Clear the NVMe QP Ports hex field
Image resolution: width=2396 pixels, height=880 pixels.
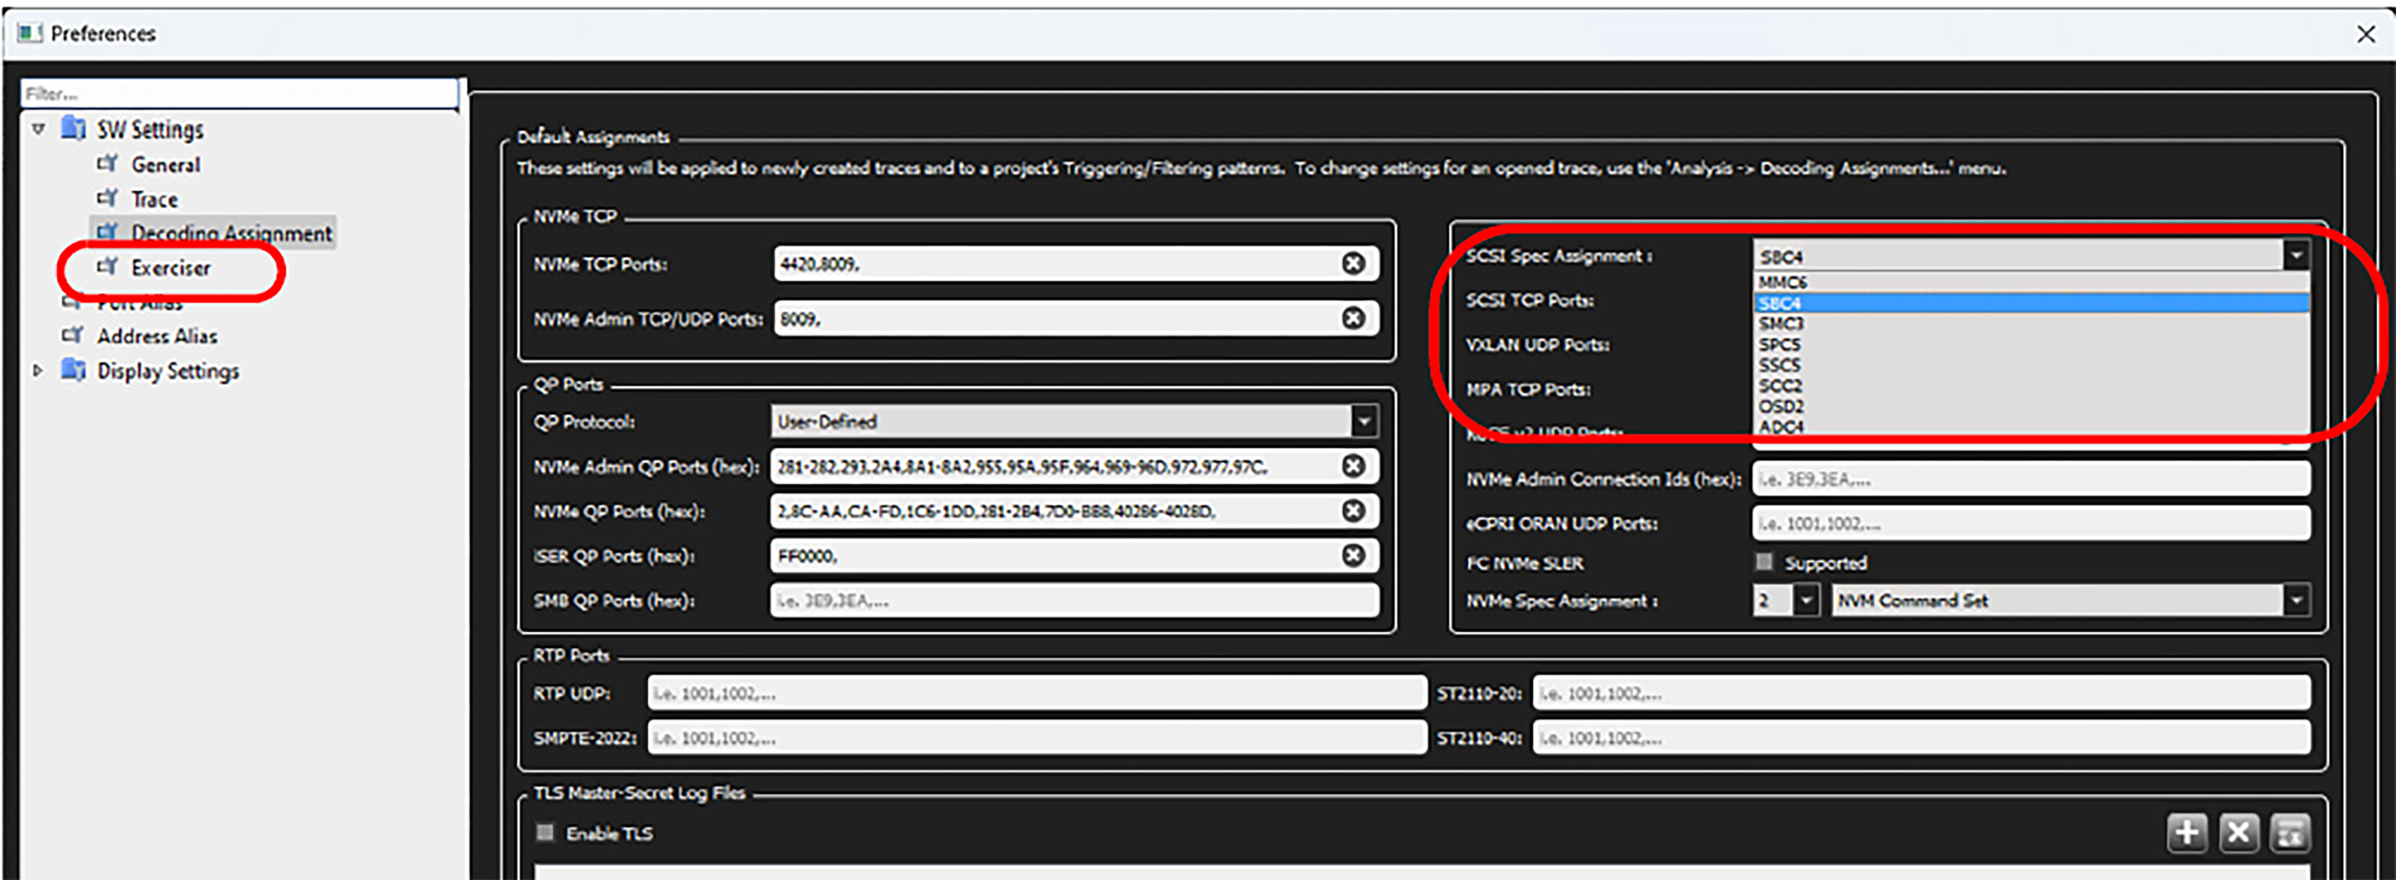(x=1354, y=511)
